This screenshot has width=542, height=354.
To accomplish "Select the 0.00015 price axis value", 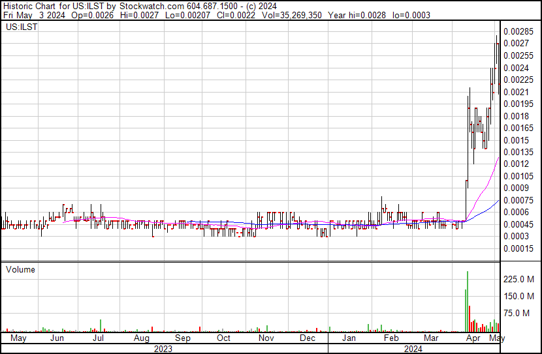I will click(518, 249).
